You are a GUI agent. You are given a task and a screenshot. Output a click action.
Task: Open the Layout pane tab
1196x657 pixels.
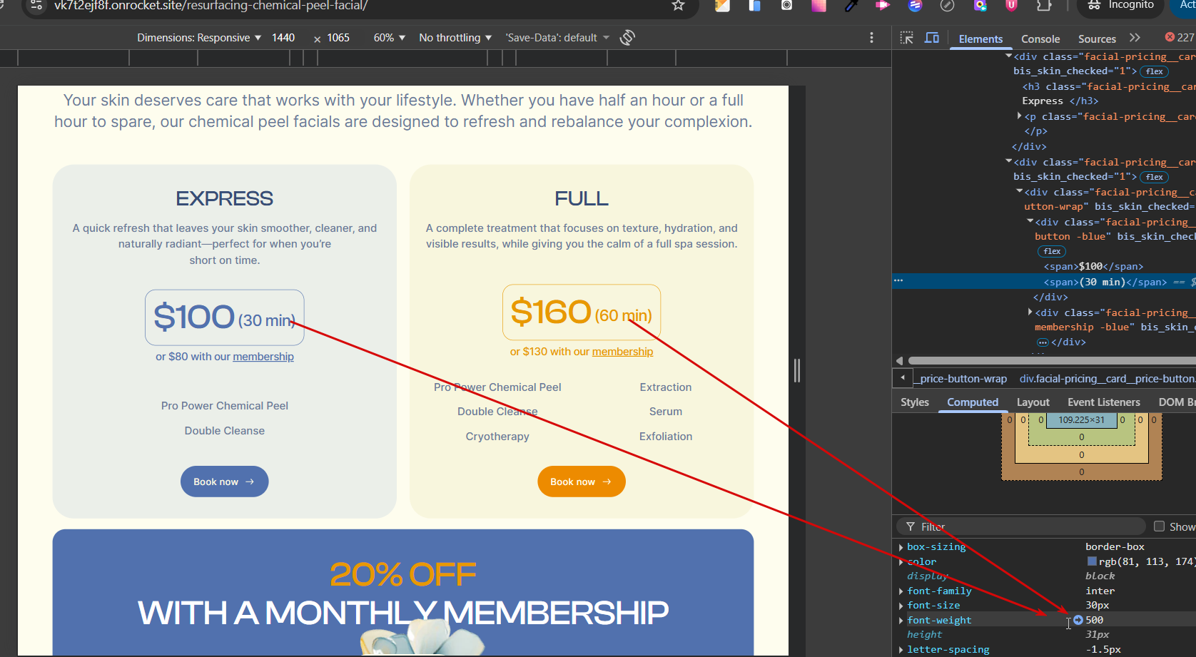1033,402
